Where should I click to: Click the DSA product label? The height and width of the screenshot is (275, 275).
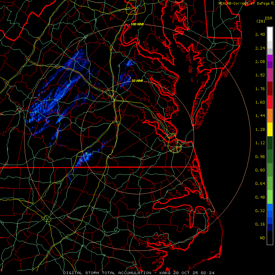(269, 18)
